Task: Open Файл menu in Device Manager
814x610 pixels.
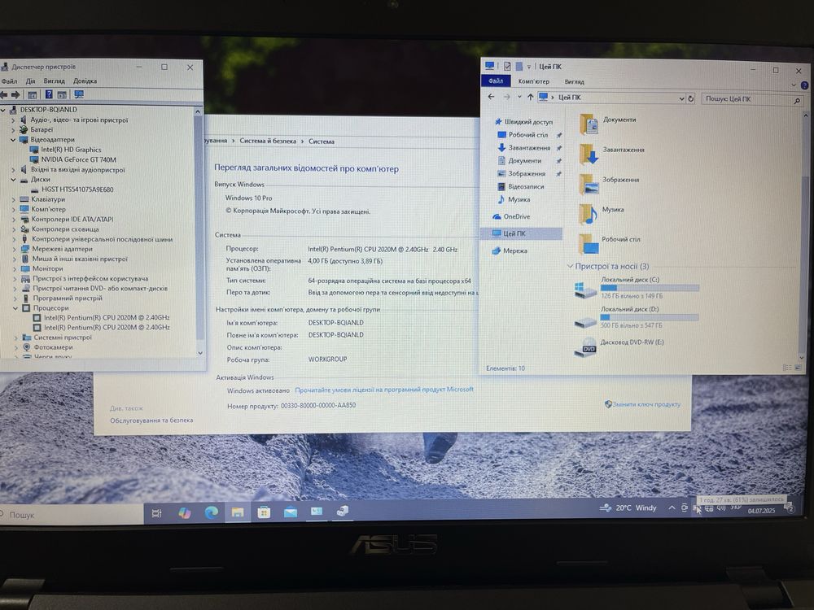Action: [x=9, y=81]
